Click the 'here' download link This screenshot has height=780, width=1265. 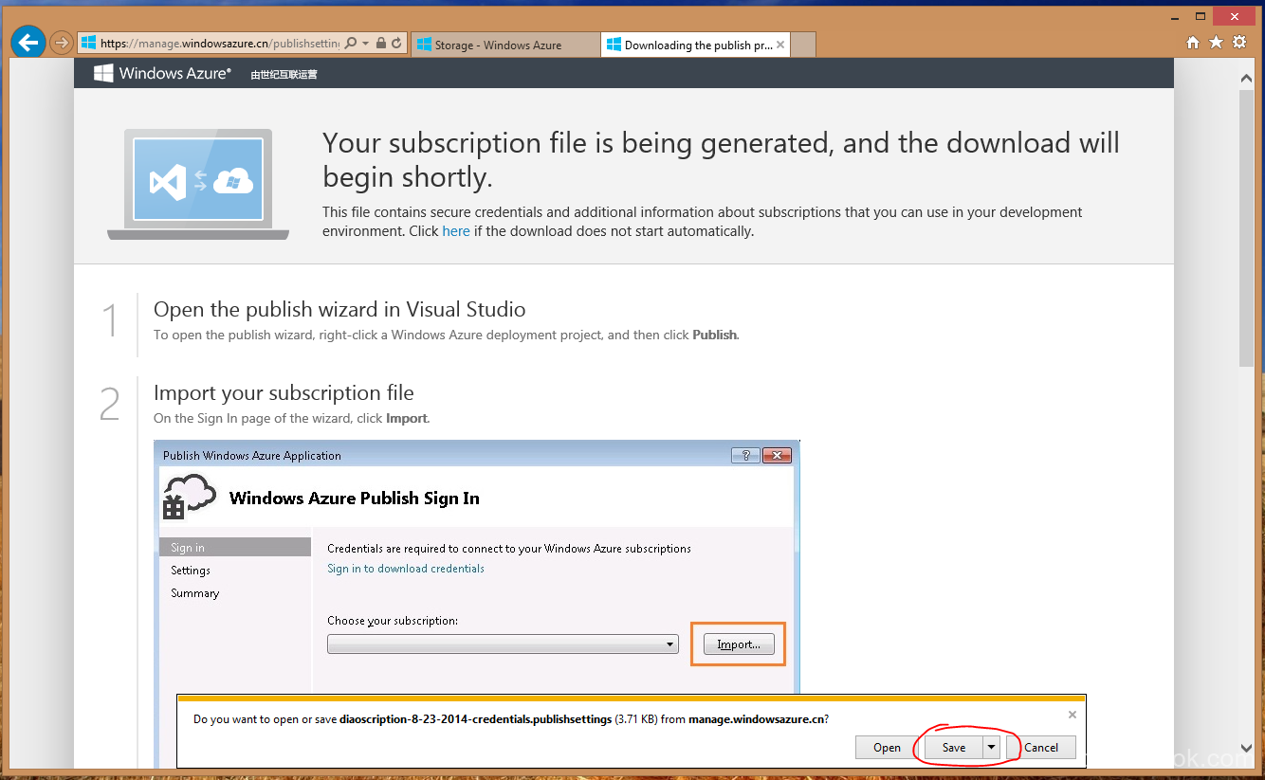pos(456,231)
